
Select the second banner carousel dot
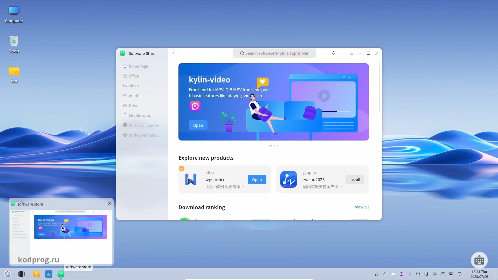274,146
